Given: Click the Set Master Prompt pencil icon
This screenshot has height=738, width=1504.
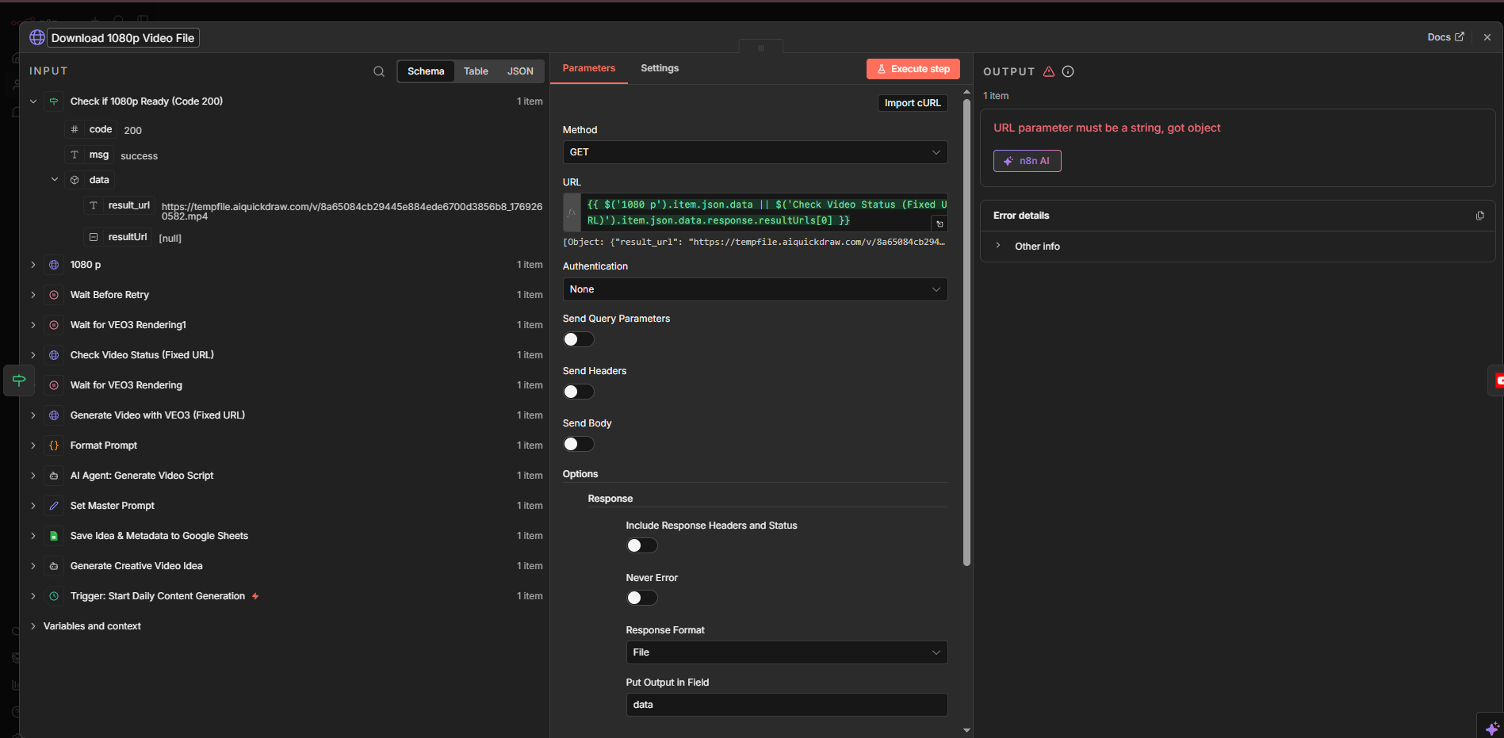Looking at the screenshot, I should (x=54, y=506).
